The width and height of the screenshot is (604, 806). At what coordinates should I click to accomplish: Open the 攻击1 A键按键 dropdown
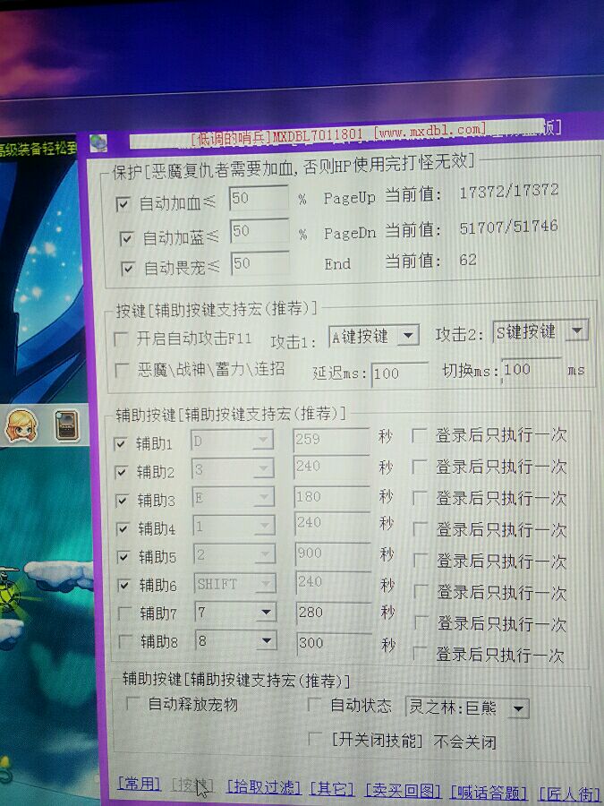pyautogui.click(x=408, y=336)
